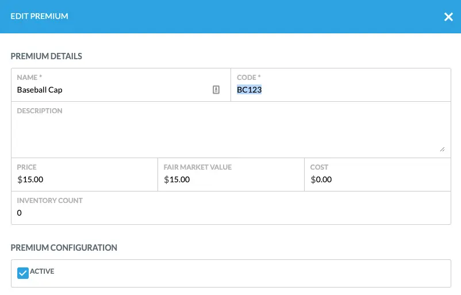
Task: Click the CODE * field label
Action: pyautogui.click(x=249, y=77)
